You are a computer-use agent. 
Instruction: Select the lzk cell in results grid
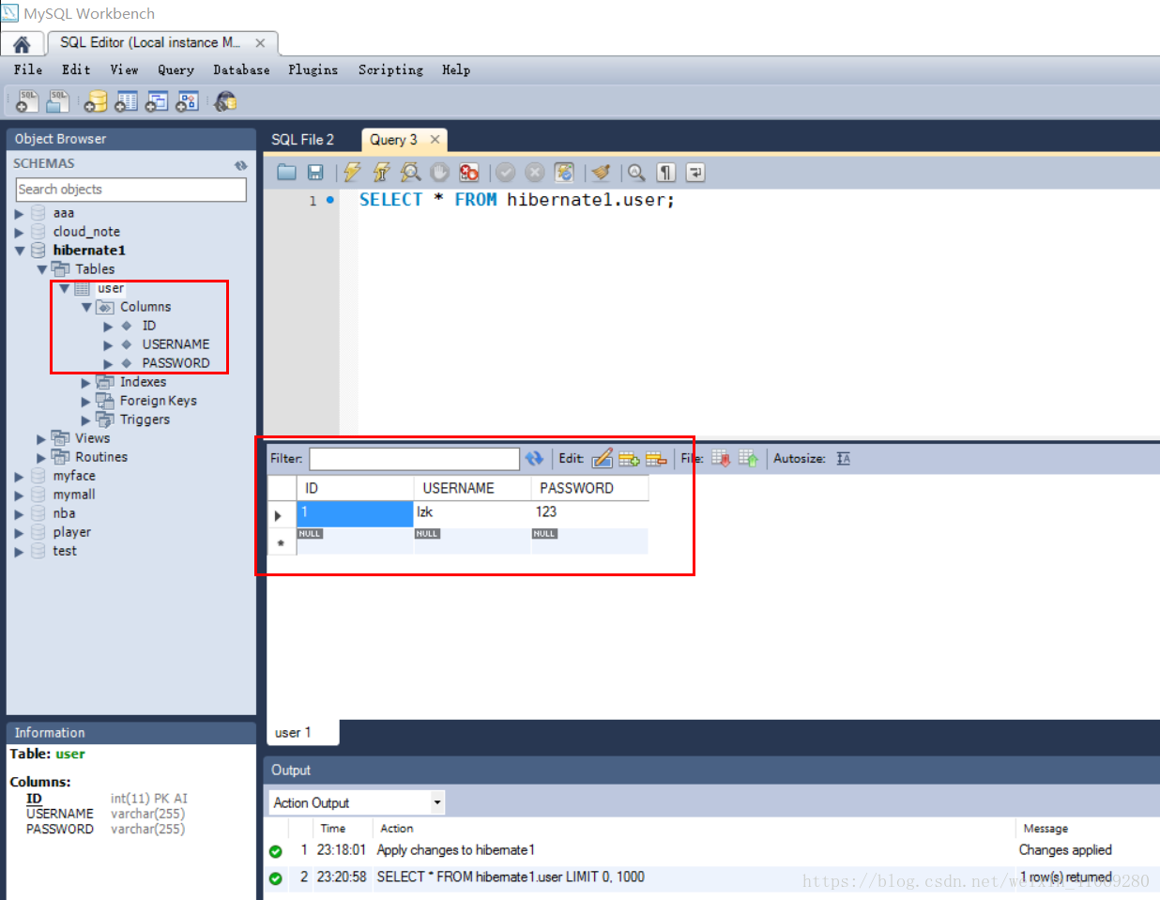[x=472, y=512]
